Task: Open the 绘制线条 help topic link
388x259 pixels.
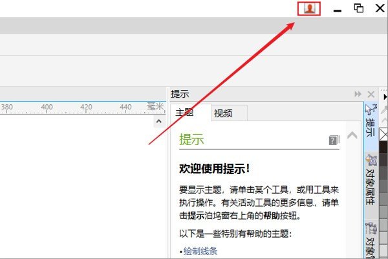Action: [x=200, y=251]
